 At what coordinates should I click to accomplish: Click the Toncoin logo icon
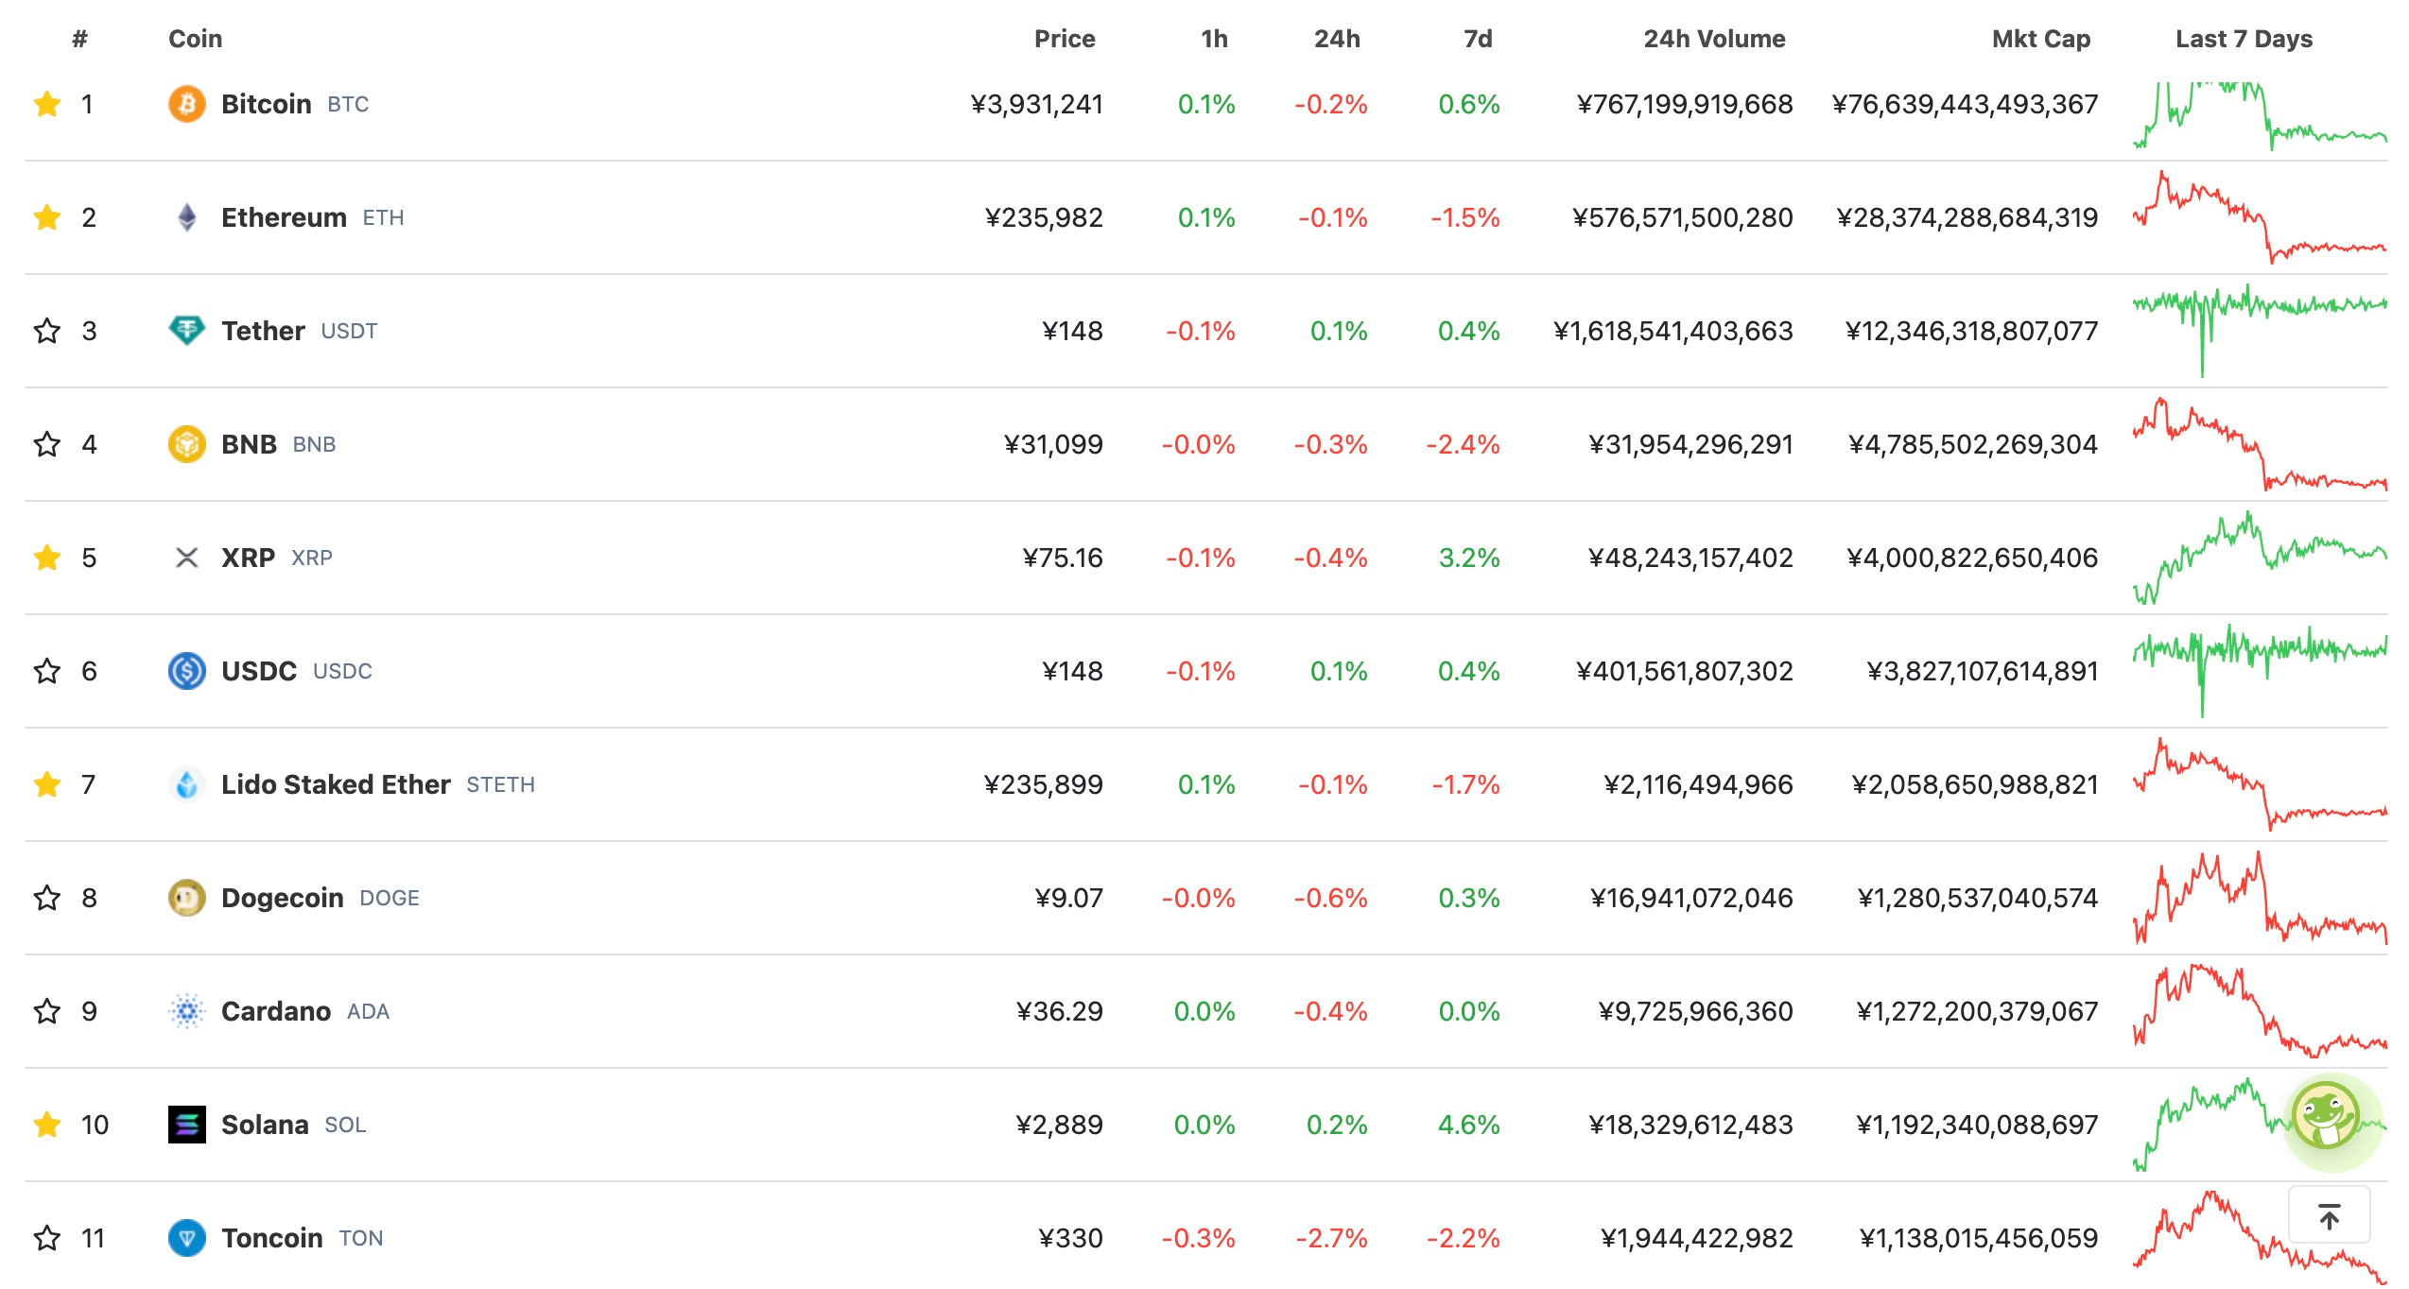(187, 1238)
